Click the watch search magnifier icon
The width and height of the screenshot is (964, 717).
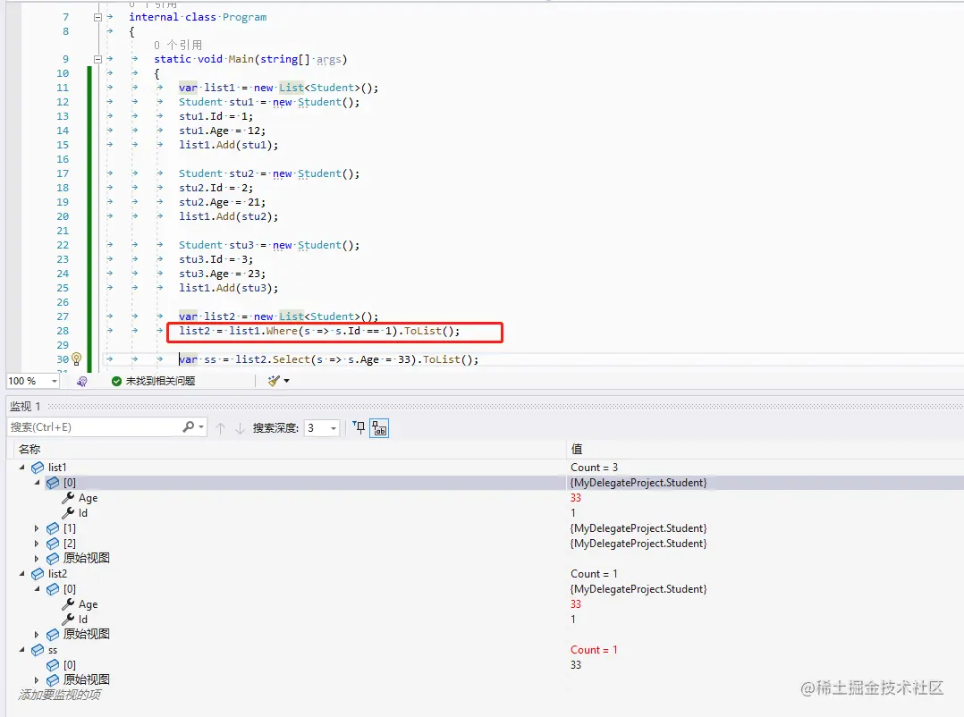188,426
